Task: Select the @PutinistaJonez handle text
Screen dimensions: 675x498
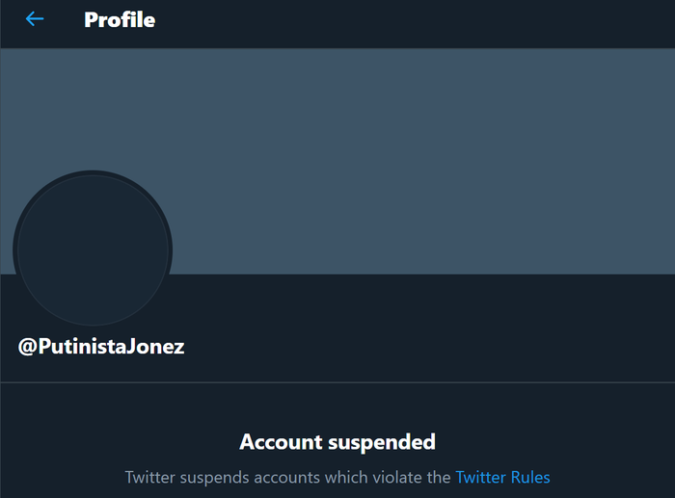Action: pyautogui.click(x=101, y=347)
